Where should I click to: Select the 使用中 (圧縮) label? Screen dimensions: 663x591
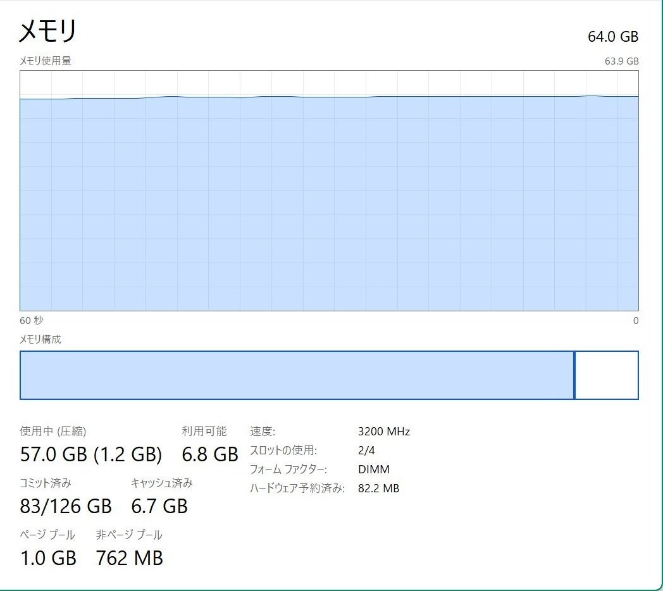pyautogui.click(x=53, y=432)
